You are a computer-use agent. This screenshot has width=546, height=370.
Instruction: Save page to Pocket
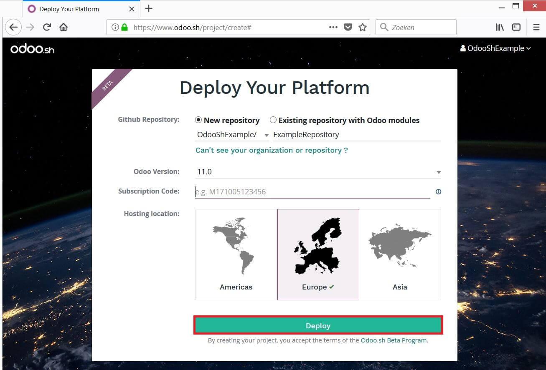(348, 27)
